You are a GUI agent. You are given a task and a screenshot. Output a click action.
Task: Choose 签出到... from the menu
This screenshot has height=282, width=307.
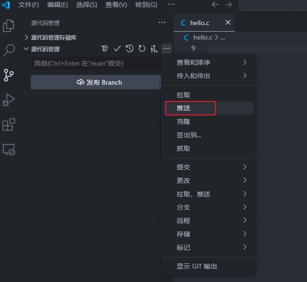pyautogui.click(x=208, y=135)
